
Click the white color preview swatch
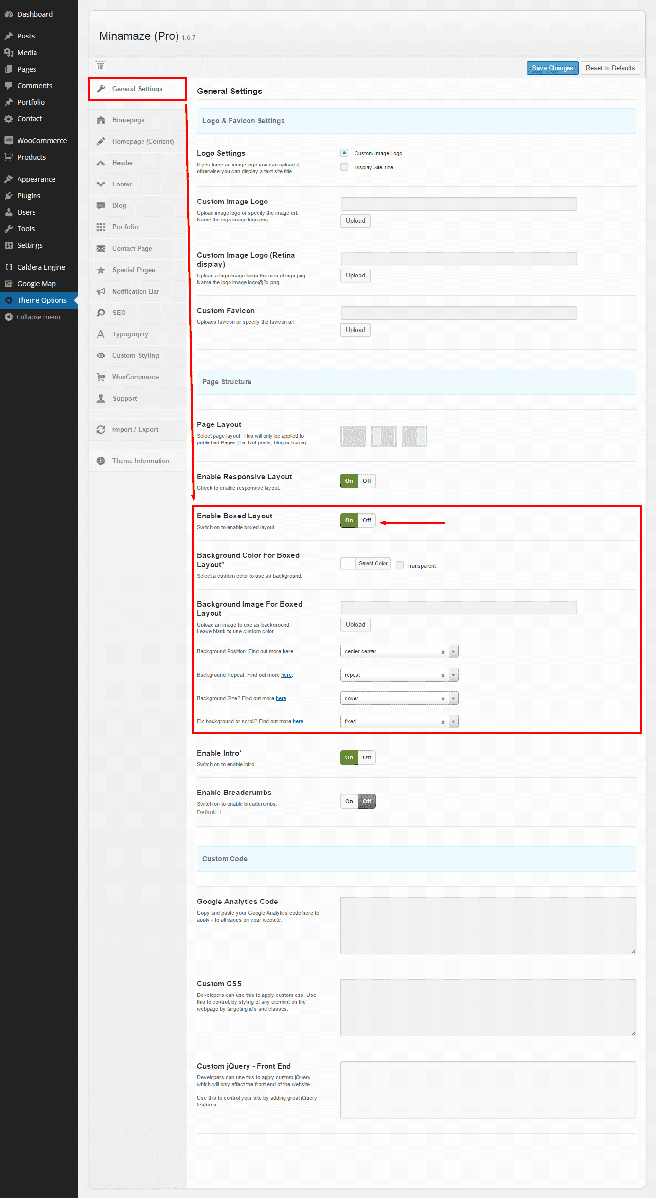348,563
